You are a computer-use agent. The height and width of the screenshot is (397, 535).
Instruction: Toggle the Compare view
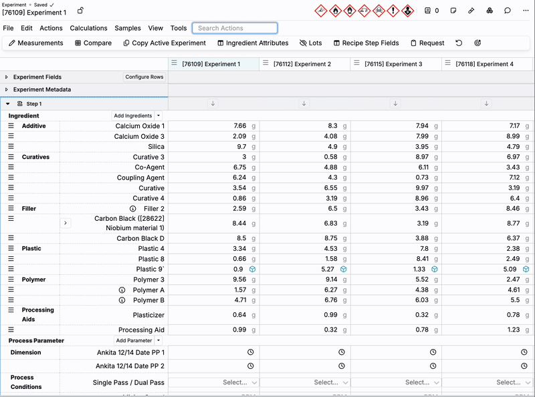(x=92, y=43)
